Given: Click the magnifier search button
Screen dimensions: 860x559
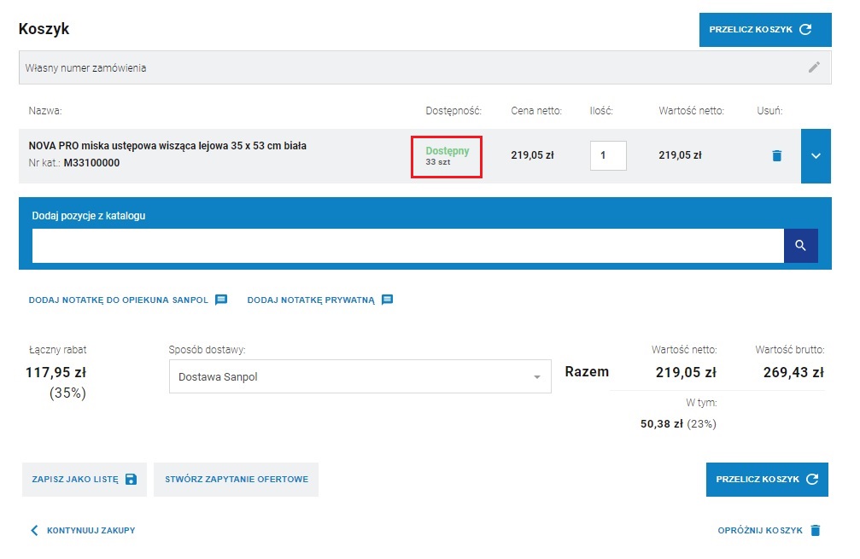Looking at the screenshot, I should click(801, 246).
